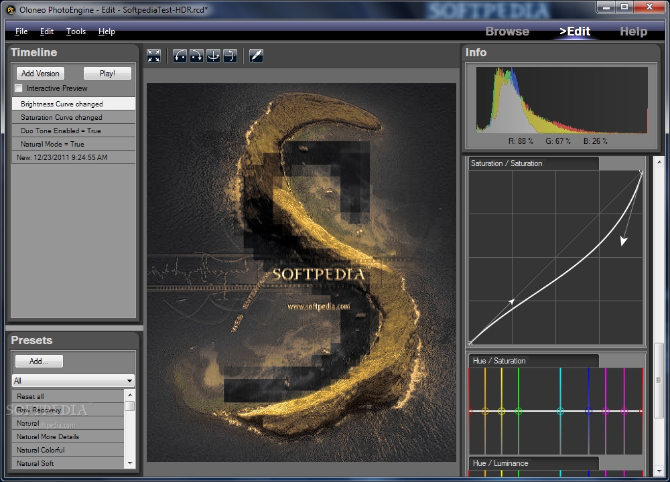Flip the image around the vertical axis
The width and height of the screenshot is (670, 482).
click(x=213, y=56)
